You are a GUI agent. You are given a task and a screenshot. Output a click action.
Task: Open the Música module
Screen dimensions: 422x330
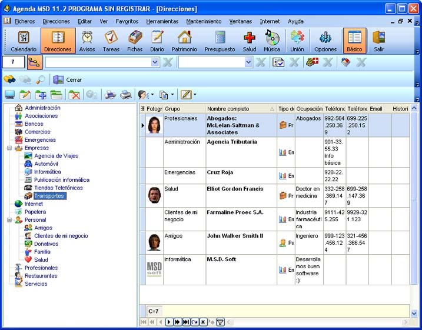[x=272, y=41]
